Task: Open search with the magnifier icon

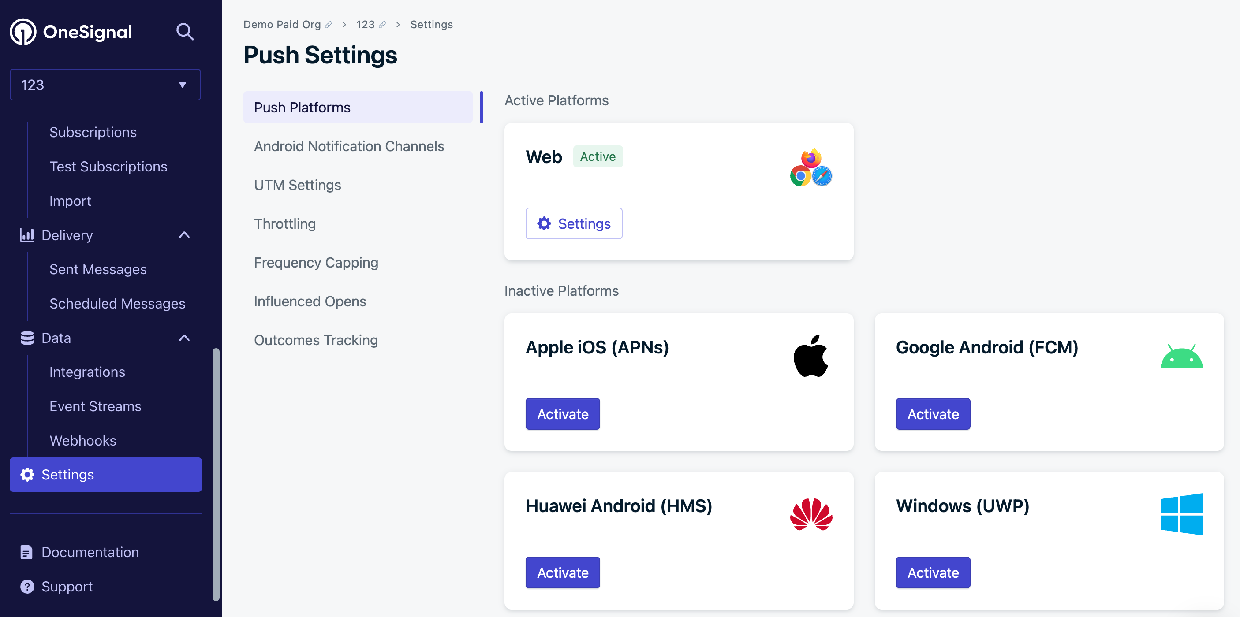Action: [185, 32]
